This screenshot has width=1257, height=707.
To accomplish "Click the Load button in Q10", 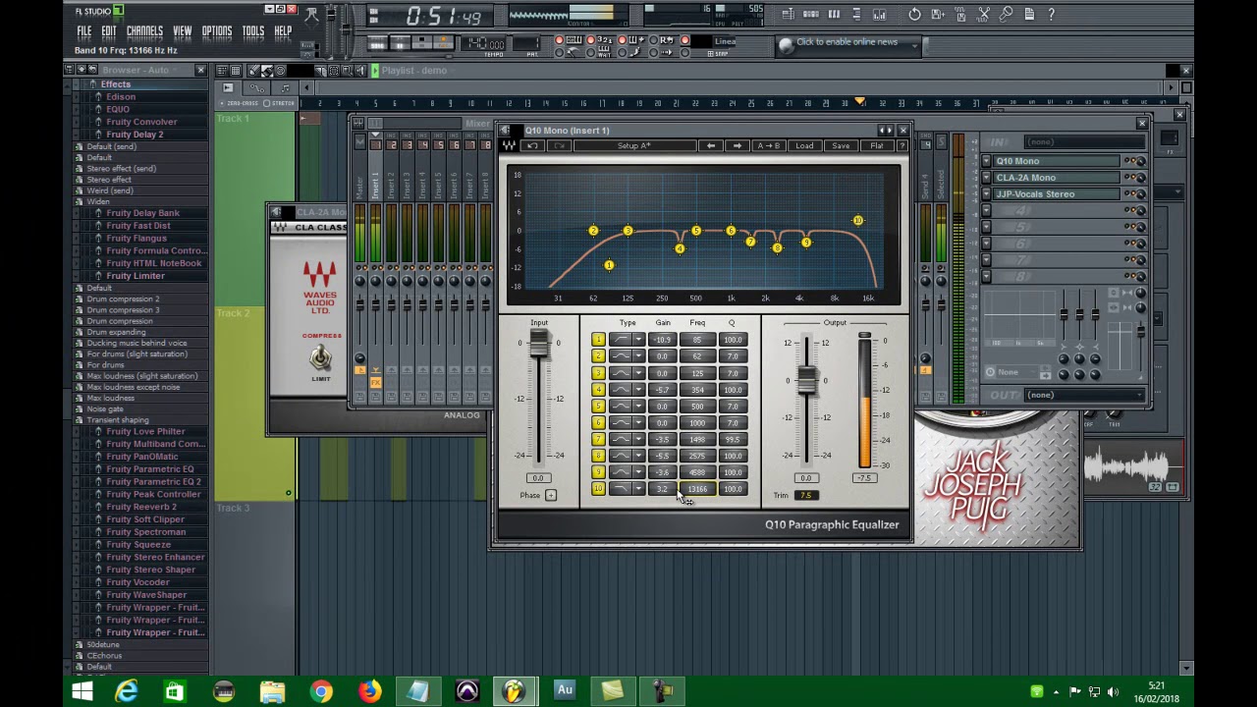I will (804, 145).
